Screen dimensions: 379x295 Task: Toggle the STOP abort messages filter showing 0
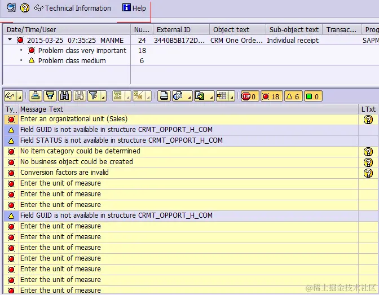point(250,96)
